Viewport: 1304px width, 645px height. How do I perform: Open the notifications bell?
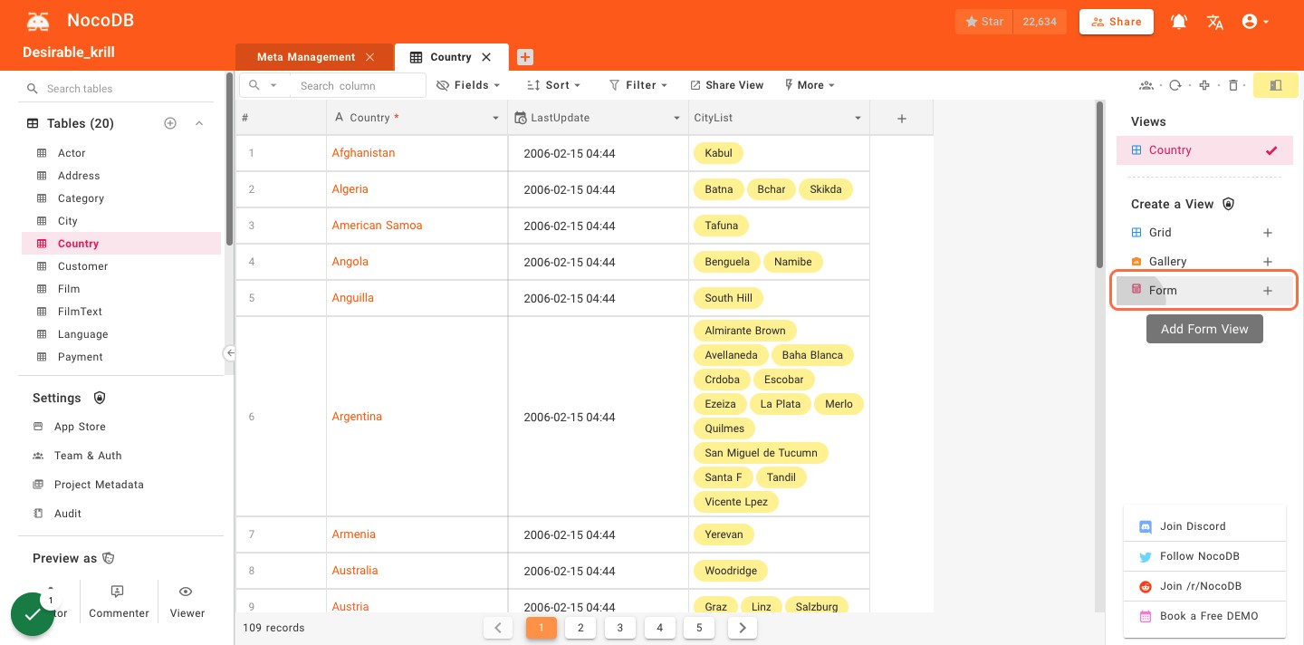tap(1179, 22)
